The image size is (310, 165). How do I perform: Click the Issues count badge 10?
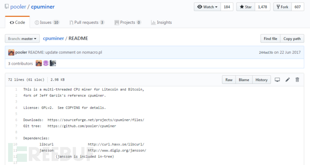56,22
